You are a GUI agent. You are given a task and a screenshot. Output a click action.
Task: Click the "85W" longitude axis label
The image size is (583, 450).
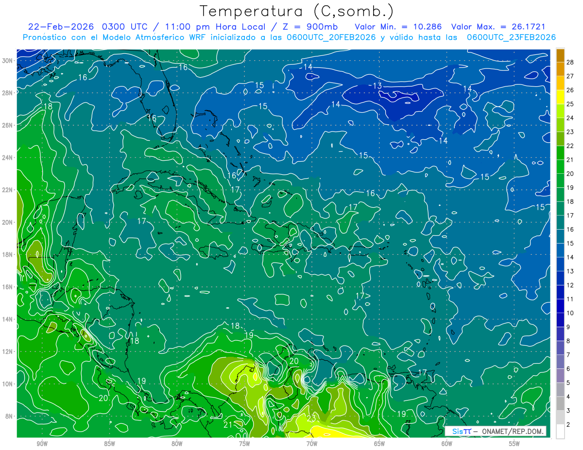point(109,444)
